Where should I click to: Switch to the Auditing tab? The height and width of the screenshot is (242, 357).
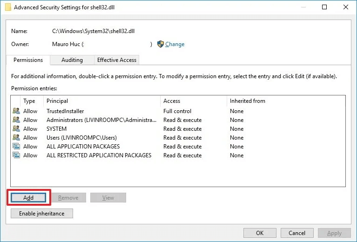72,60
